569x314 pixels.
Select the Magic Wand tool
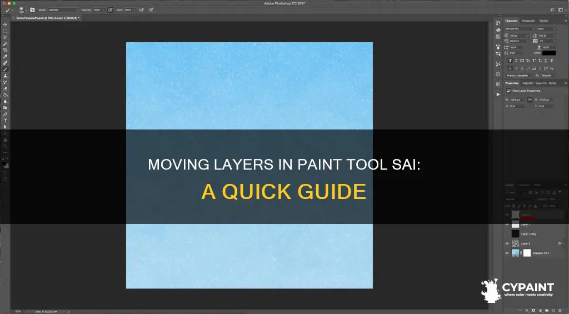pyautogui.click(x=5, y=43)
